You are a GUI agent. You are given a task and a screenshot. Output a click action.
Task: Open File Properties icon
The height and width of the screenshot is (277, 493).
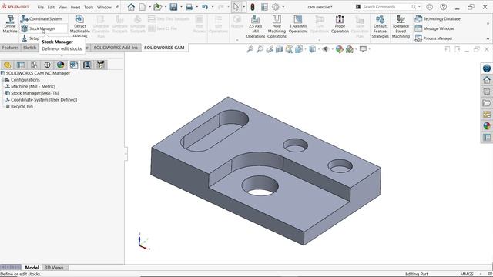pyautogui.click(x=264, y=7)
